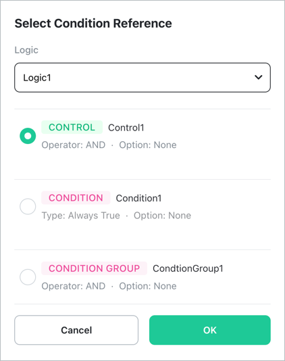Click Operator: AND under Control1
This screenshot has width=285, height=361.
(74, 145)
